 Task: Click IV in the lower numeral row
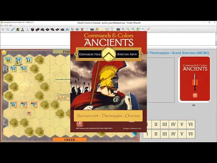coord(173,134)
